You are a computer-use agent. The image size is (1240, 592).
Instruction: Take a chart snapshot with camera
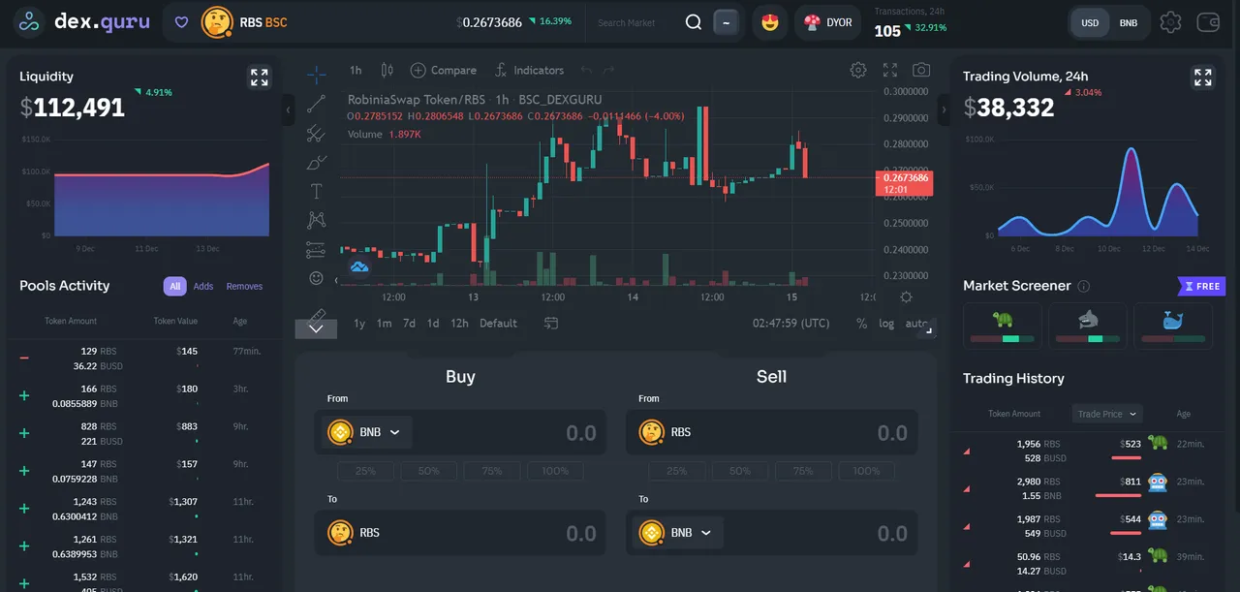click(x=921, y=70)
